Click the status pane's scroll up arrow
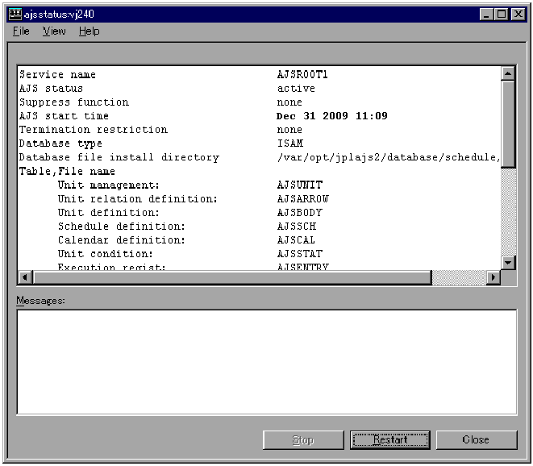Viewport: 533px width, 466px height. [x=508, y=73]
